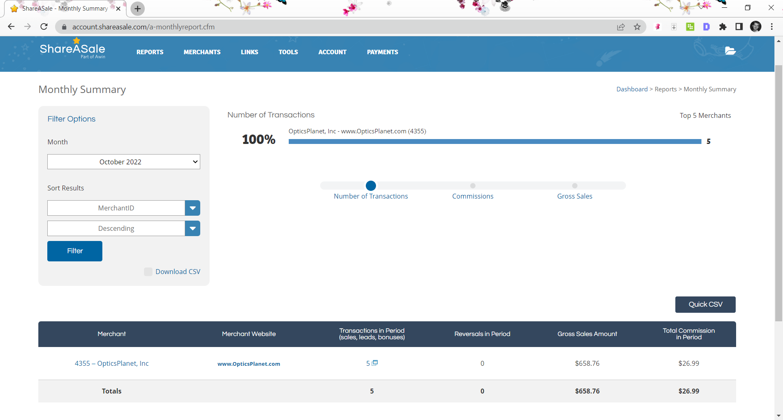Image resolution: width=783 pixels, height=420 pixels.
Task: Close the ShareASale Monthly Summary tab
Action: (118, 9)
